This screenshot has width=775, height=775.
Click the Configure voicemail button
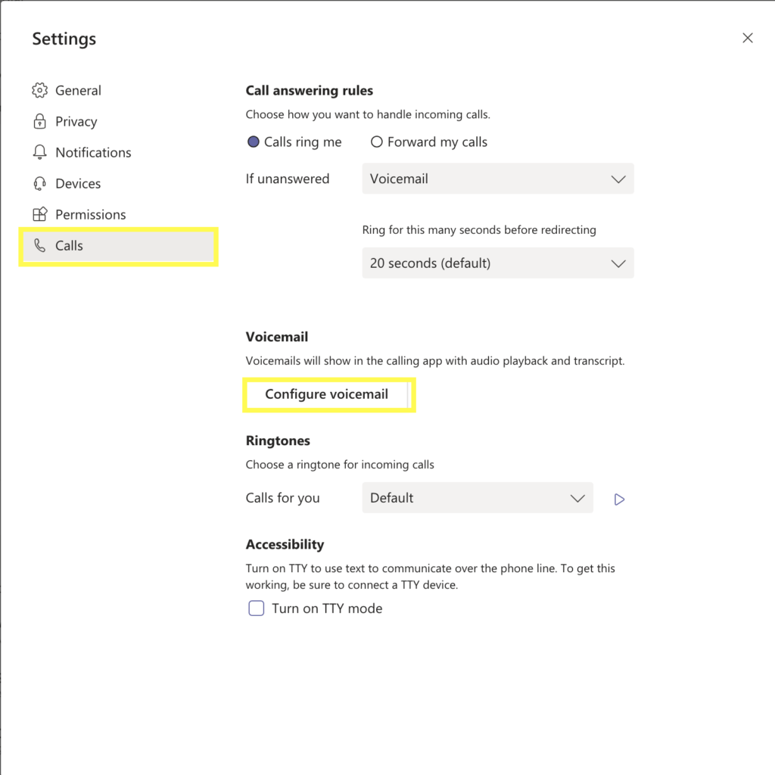pos(326,394)
